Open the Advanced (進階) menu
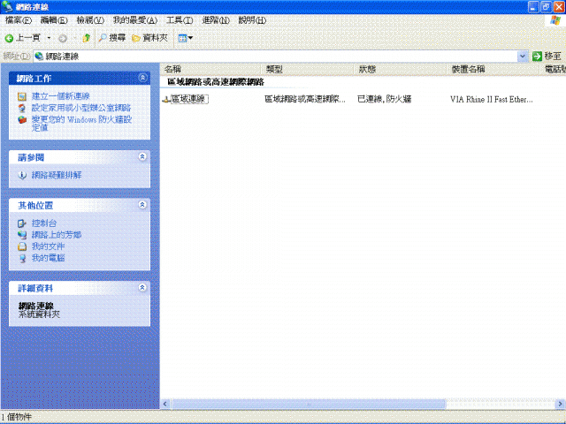Image resolution: width=566 pixels, height=424 pixels. tap(216, 20)
